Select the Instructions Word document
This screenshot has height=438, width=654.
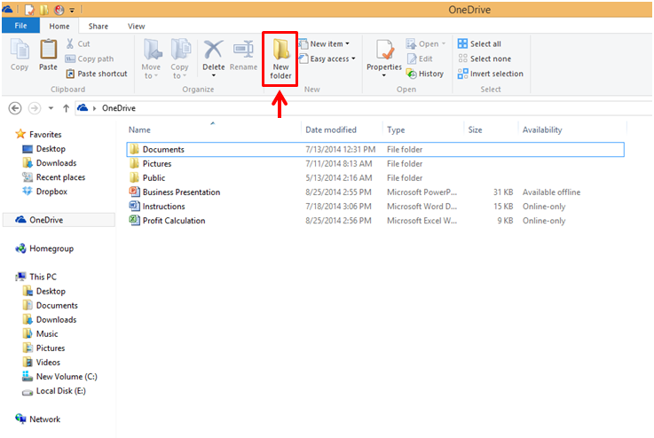pyautogui.click(x=375, y=206)
